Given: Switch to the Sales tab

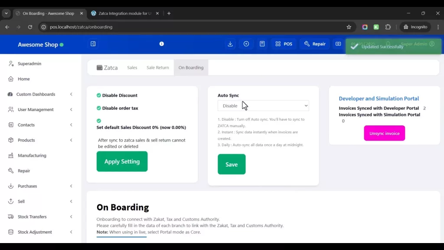Looking at the screenshot, I should tap(132, 68).
